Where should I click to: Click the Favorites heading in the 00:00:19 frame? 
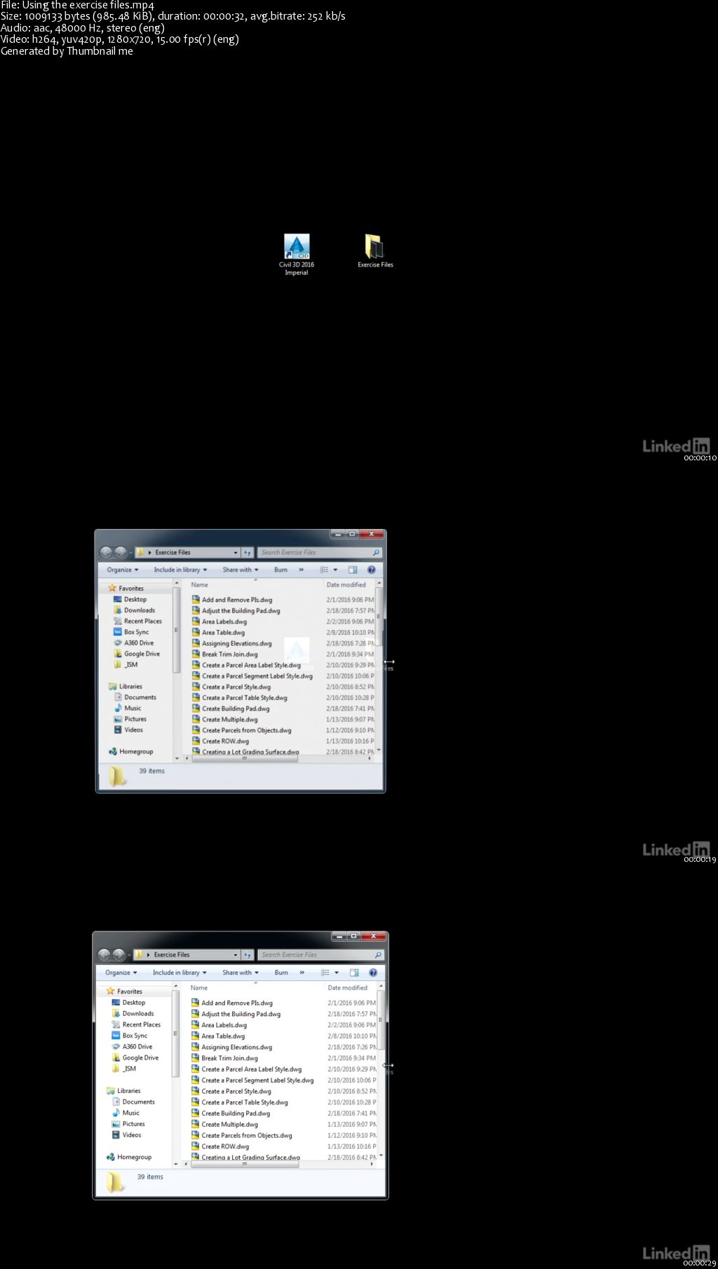point(126,589)
